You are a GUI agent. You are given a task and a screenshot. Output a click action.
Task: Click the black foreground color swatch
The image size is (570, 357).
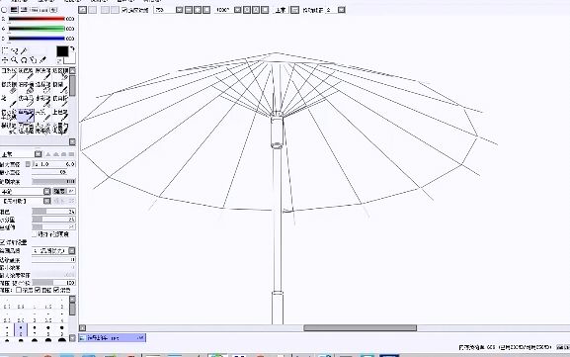click(x=62, y=51)
